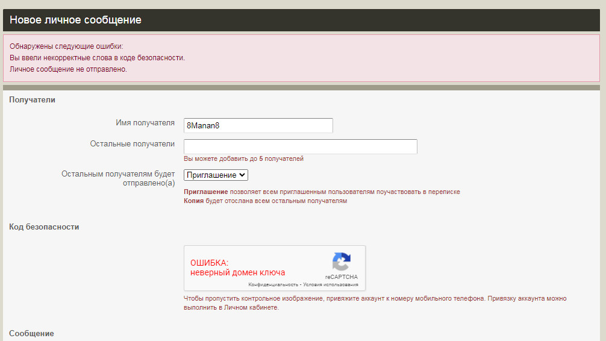Open the Приглашение dropdown
This screenshot has height=341, width=606.
[216, 175]
